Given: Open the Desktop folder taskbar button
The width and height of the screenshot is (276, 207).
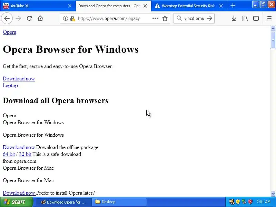Looking at the screenshot, I should (x=120, y=202).
